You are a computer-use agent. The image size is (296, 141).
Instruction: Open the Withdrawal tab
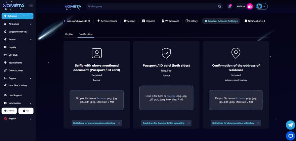point(170,21)
